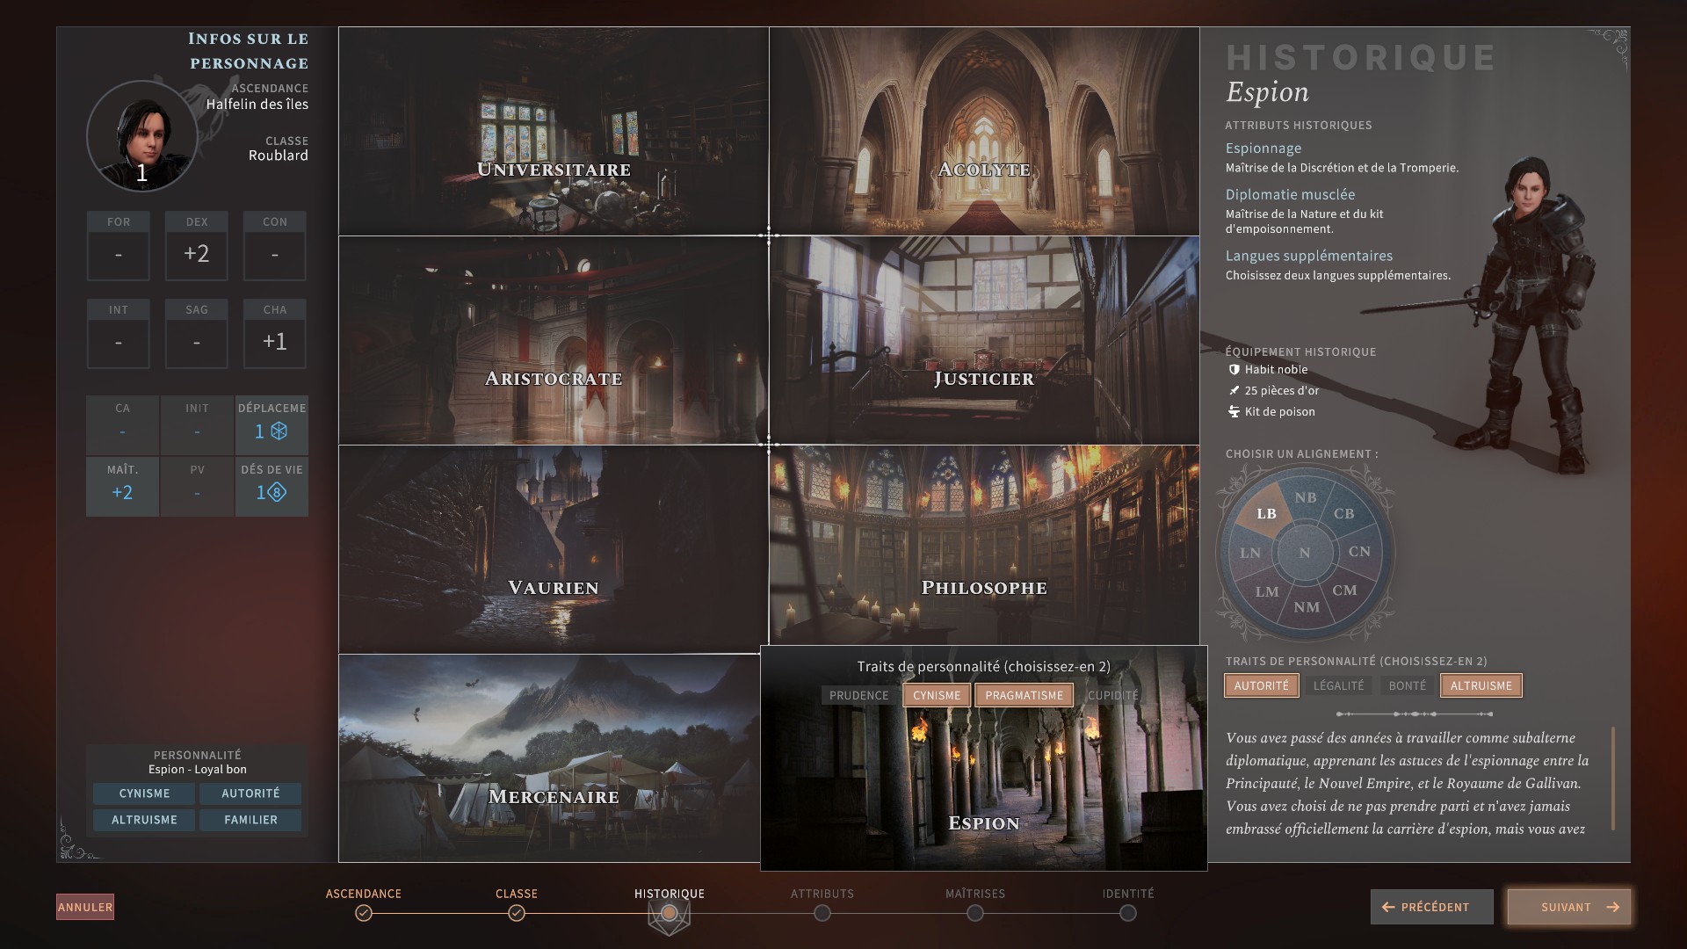The height and width of the screenshot is (949, 1687).
Task: Enable the Bonté personality trait
Action: click(x=1407, y=685)
